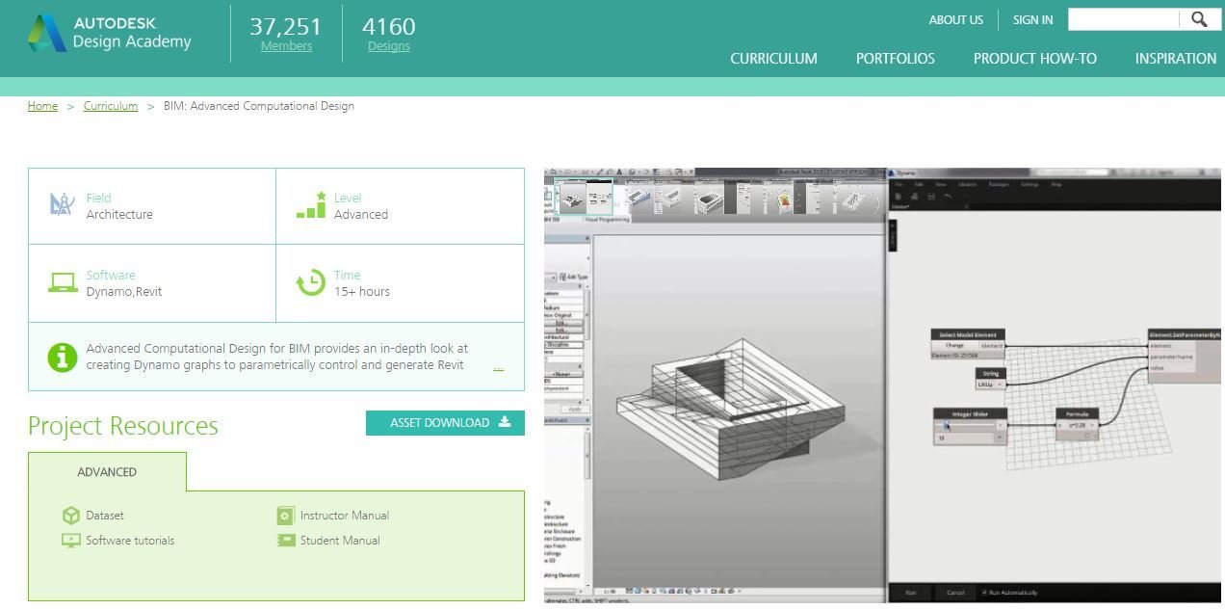The image size is (1225, 610).
Task: Open the Portfolios menu
Action: (x=896, y=59)
